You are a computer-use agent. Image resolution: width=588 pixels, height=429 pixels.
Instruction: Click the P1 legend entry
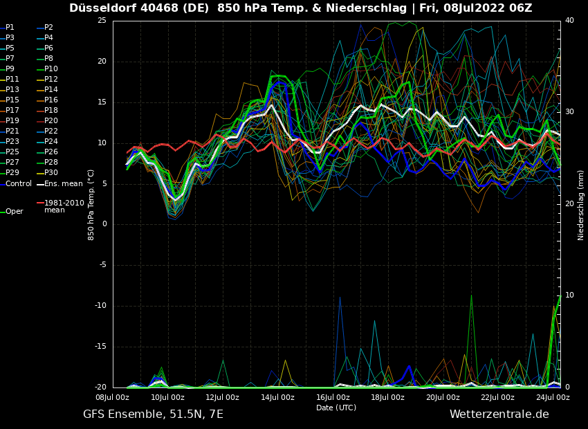click(x=10, y=28)
